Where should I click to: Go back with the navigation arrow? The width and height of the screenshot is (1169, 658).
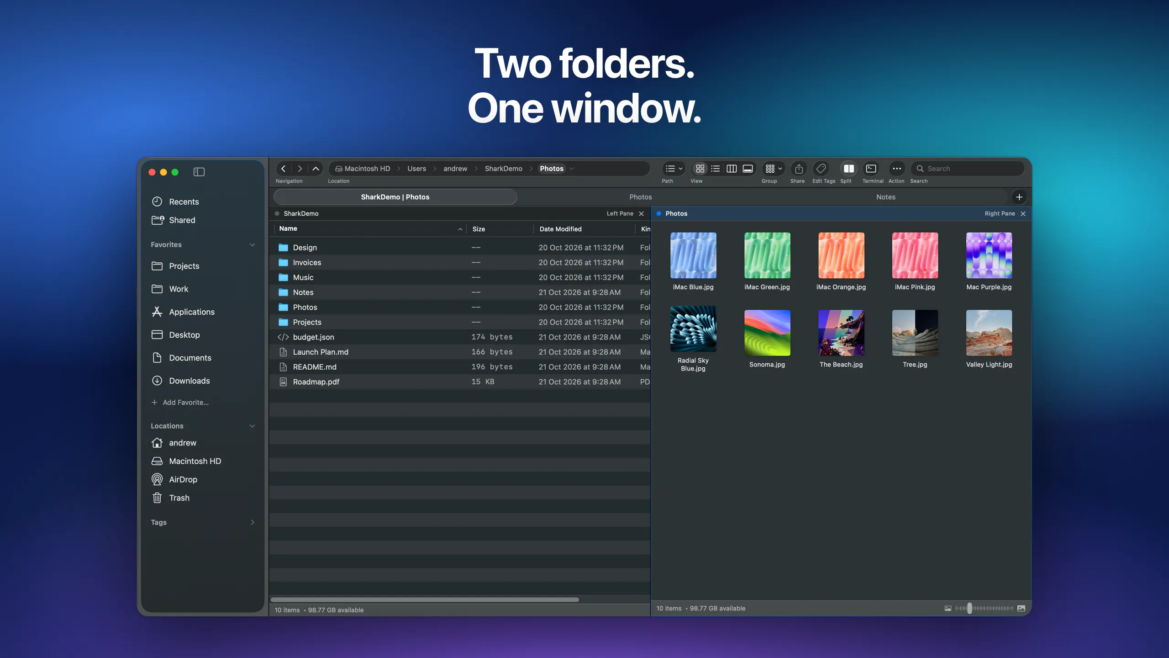pos(283,169)
